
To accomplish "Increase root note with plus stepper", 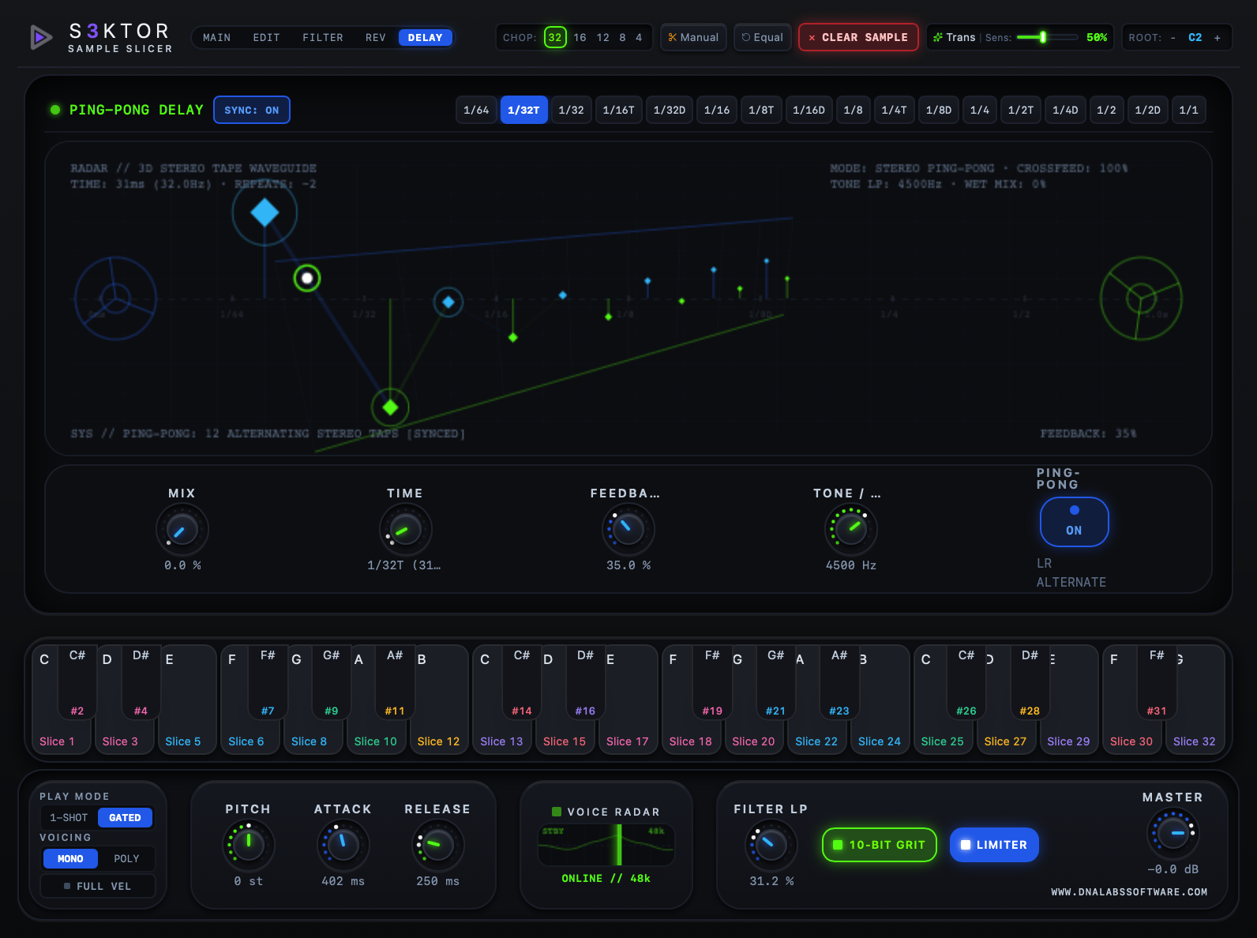I will pos(1217,37).
